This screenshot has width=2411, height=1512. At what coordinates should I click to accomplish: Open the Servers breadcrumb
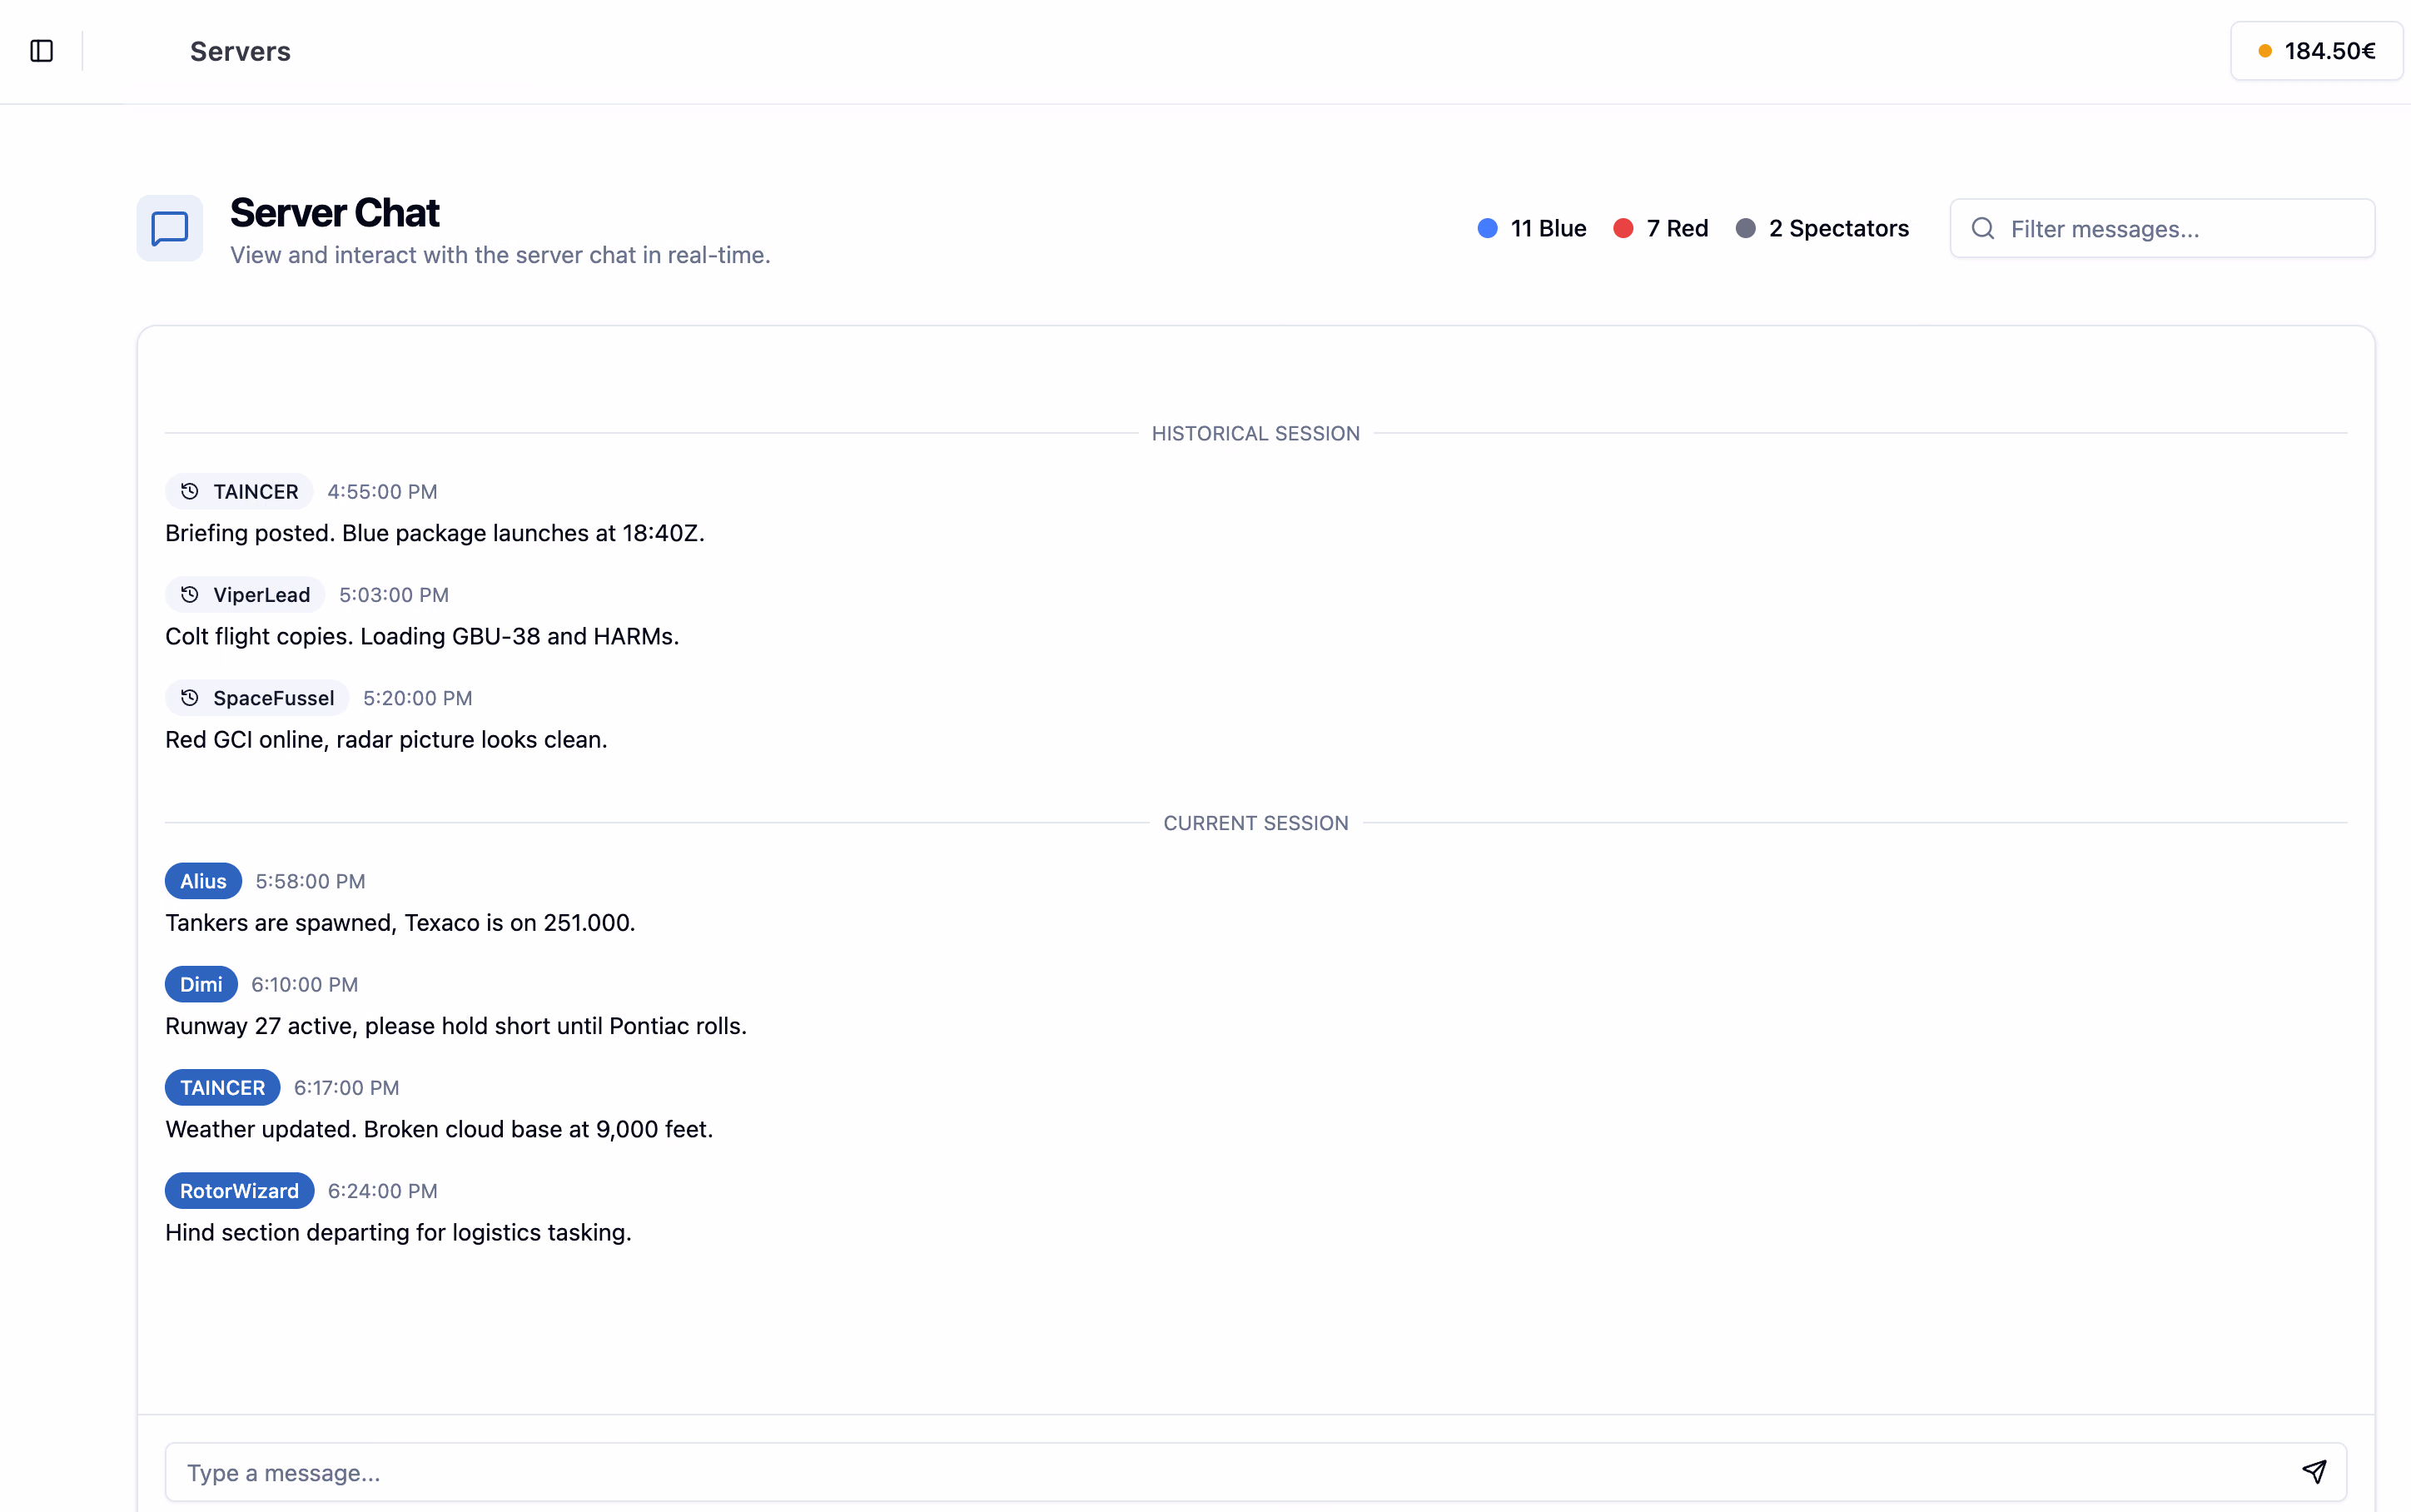pos(240,51)
